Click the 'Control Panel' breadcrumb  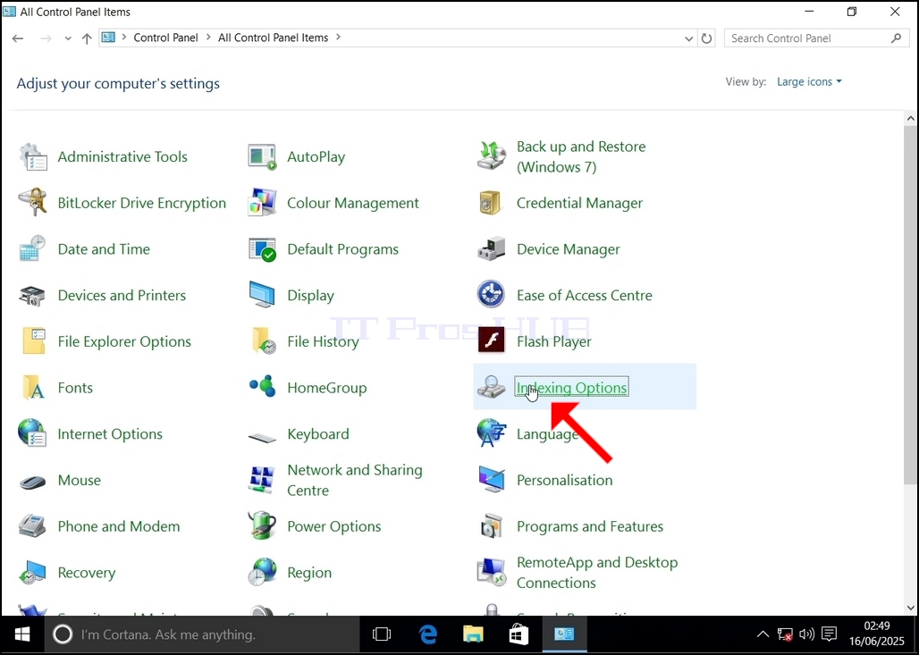click(166, 38)
